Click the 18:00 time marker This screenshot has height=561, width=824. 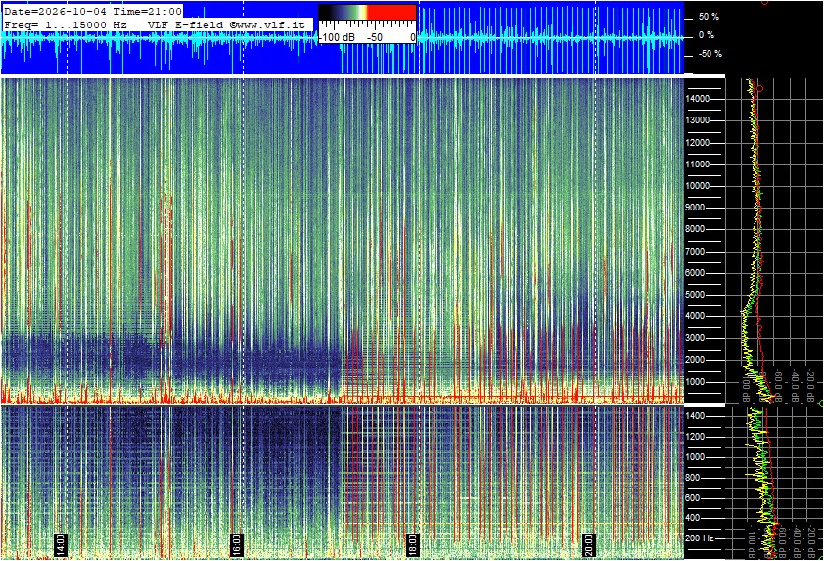tap(413, 544)
